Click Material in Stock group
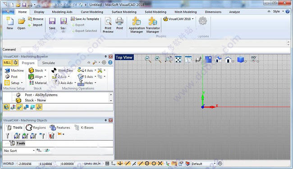Viewport: 293px width, 169px height. (x=38, y=83)
